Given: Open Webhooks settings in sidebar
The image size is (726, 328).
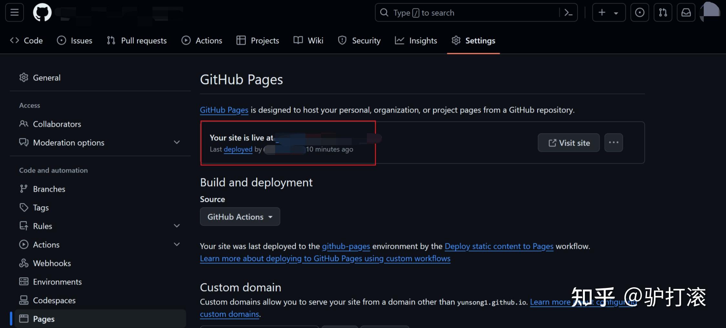Looking at the screenshot, I should [52, 263].
